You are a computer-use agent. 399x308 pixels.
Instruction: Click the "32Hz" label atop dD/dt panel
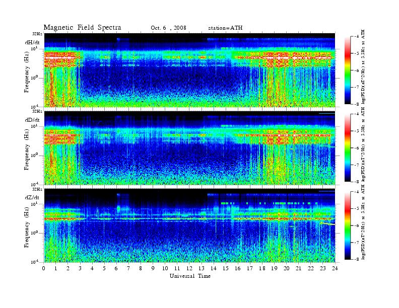pyautogui.click(x=37, y=111)
